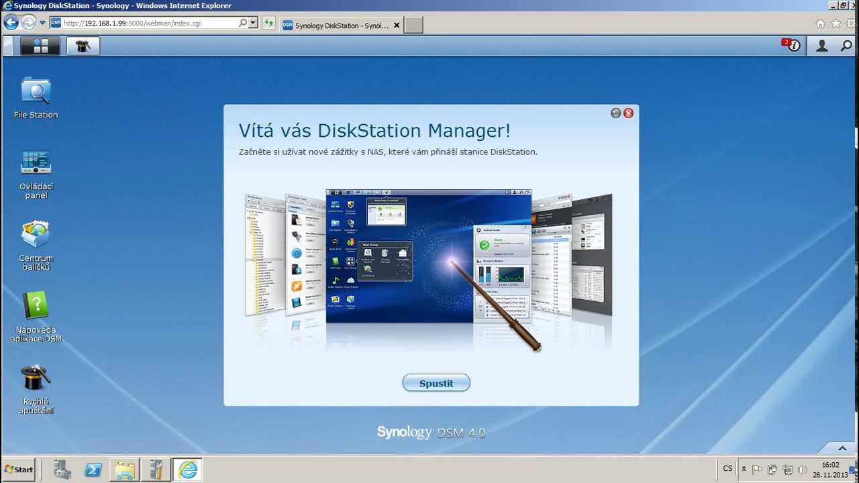This screenshot has width=859, height=483.
Task: Open the DSM search magnifier icon
Action: tap(846, 46)
